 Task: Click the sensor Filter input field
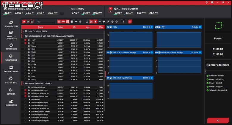click(45, 22)
